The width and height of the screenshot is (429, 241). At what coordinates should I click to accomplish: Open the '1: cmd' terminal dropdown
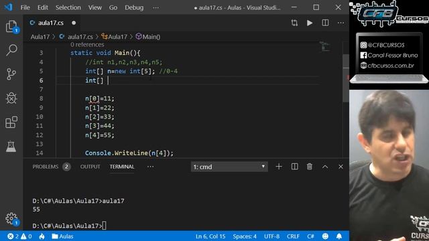(x=229, y=167)
